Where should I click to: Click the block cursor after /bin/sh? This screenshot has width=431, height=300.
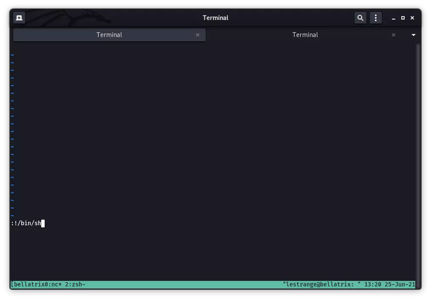coord(43,223)
